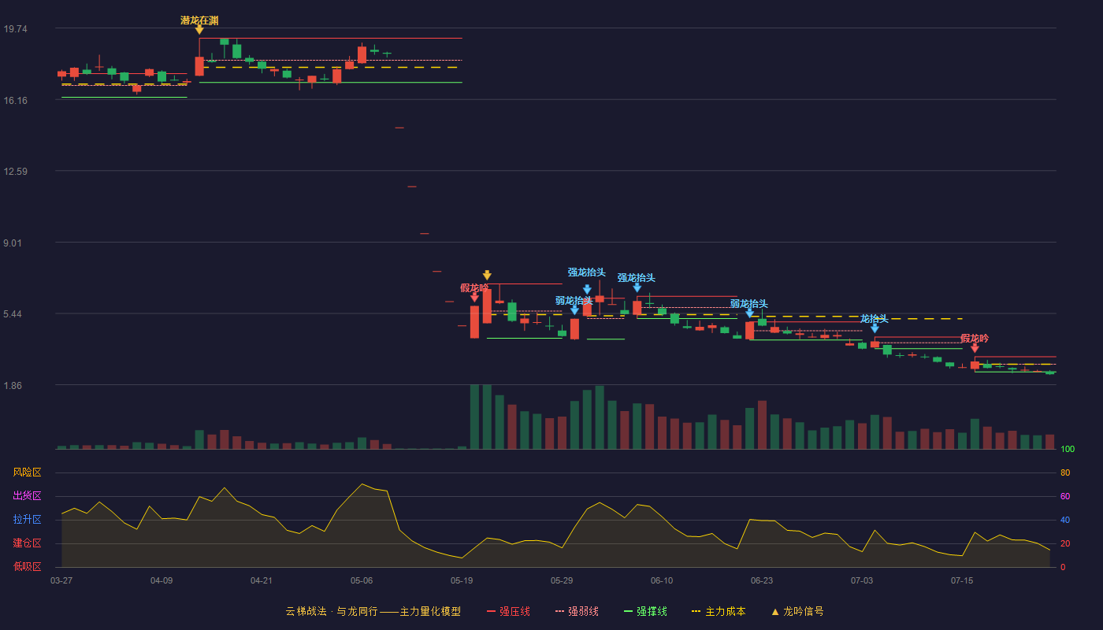Click the 80 indicator axis value
The height and width of the screenshot is (630, 1103).
click(x=1065, y=472)
